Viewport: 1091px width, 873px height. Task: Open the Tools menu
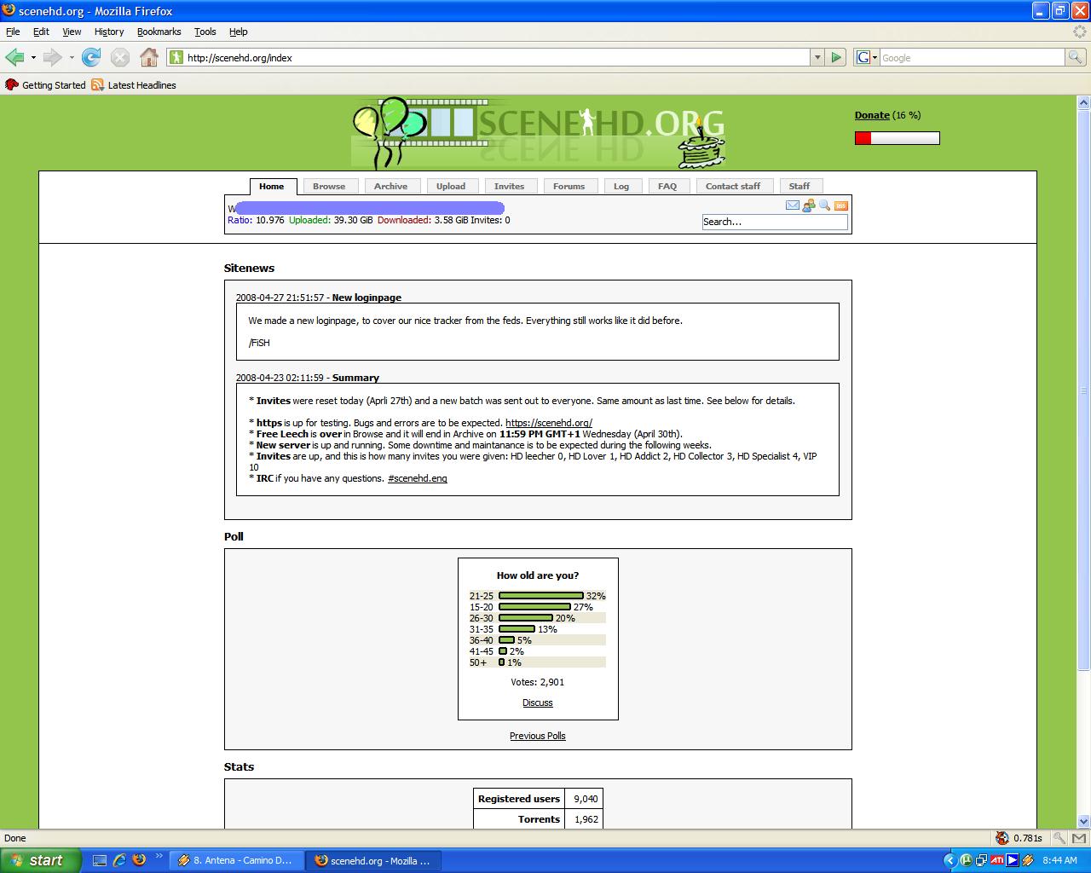pyautogui.click(x=205, y=32)
